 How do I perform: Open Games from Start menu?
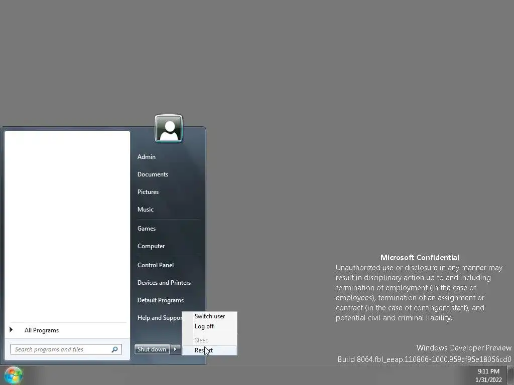coord(146,229)
